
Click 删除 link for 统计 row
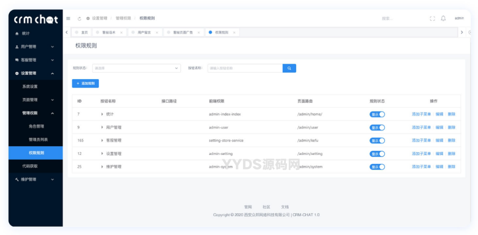451,114
